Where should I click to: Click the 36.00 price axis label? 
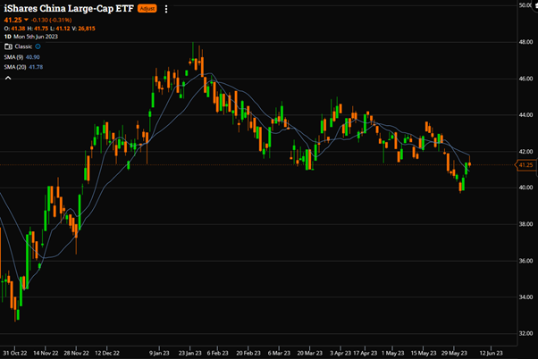point(525,261)
